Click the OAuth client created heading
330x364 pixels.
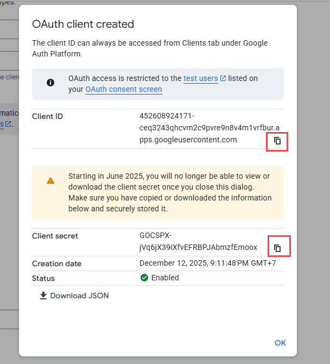[x=82, y=24]
